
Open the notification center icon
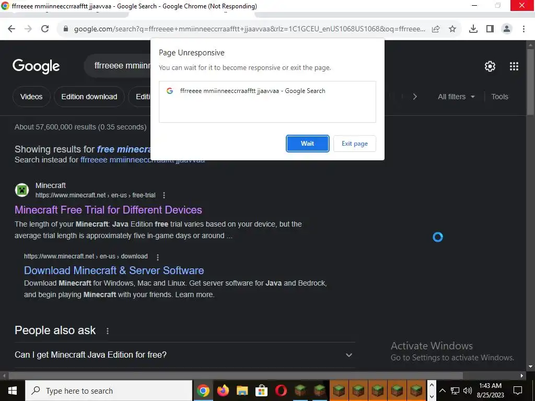point(518,391)
